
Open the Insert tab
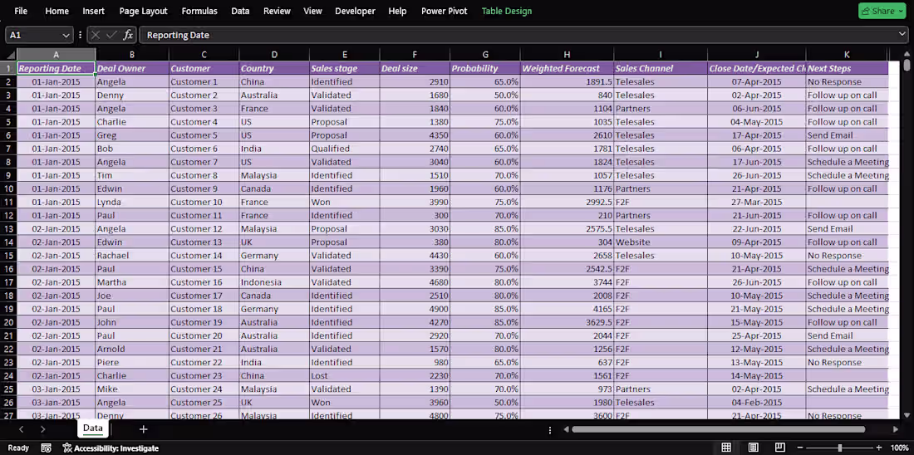click(x=94, y=11)
